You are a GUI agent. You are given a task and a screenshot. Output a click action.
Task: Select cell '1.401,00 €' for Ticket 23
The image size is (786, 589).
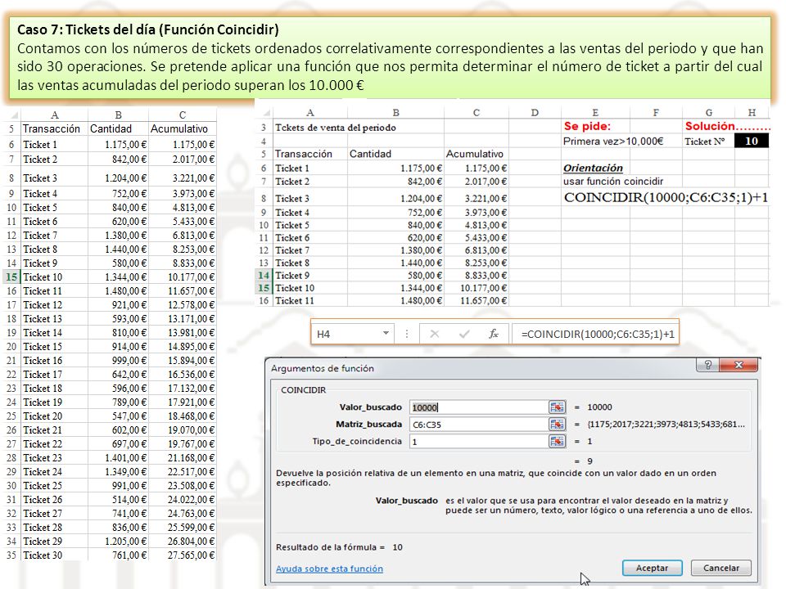(x=118, y=458)
